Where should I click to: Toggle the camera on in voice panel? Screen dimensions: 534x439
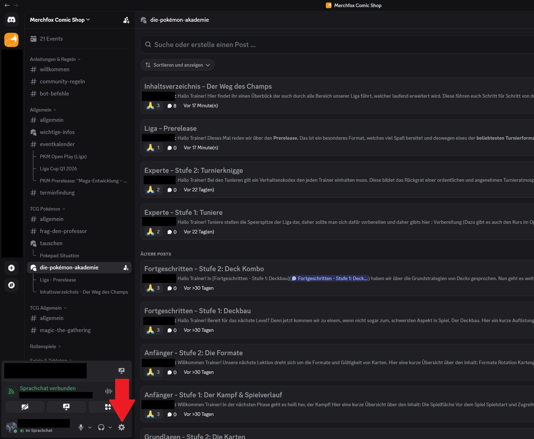pos(25,407)
